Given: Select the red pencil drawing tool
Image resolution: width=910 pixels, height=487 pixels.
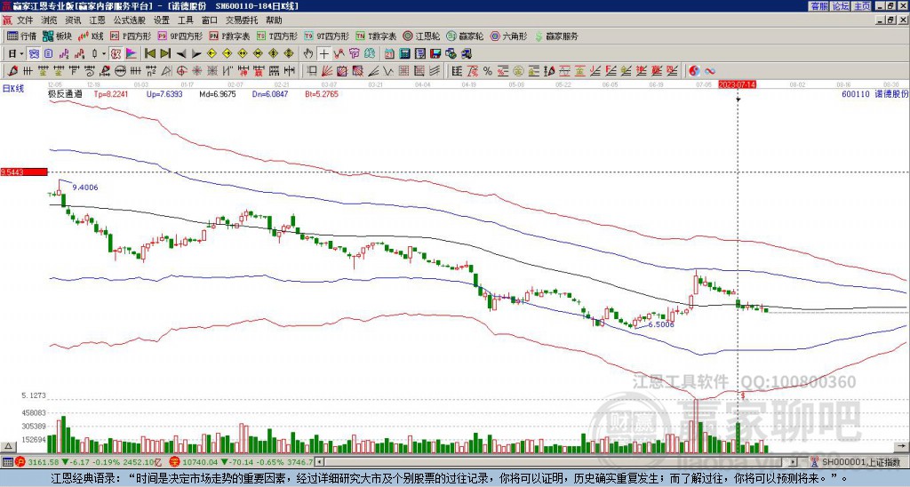Looking at the screenshot, I should coord(12,71).
